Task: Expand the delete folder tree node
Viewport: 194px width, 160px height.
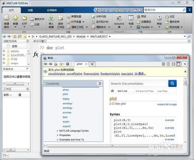Action: 4,51
